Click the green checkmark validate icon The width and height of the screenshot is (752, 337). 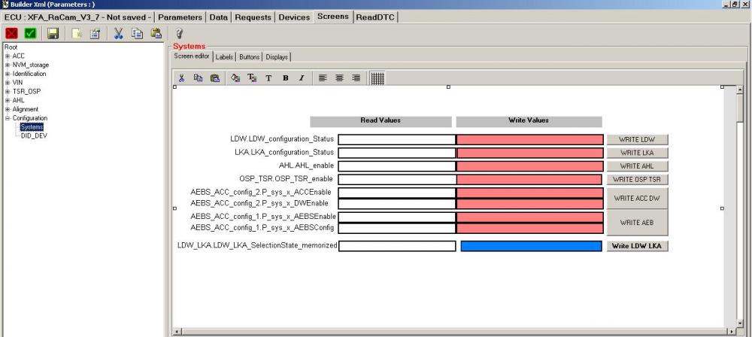30,33
